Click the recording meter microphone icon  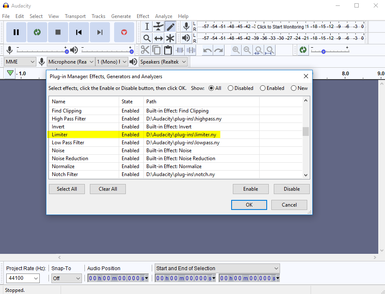click(x=186, y=26)
